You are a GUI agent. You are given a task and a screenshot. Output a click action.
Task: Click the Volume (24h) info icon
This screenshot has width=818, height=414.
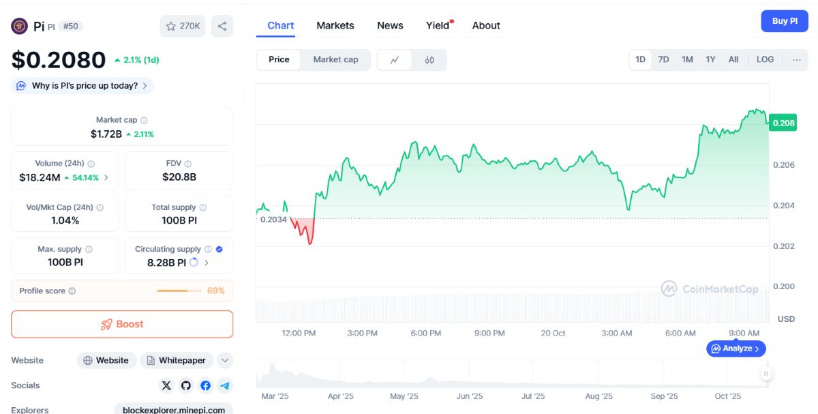coord(91,164)
